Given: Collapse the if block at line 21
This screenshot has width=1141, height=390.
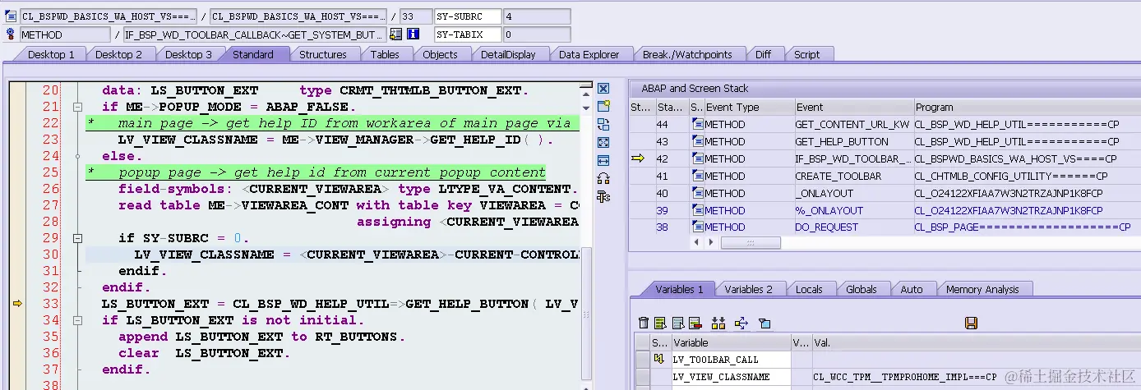Looking at the screenshot, I should coord(77,107).
